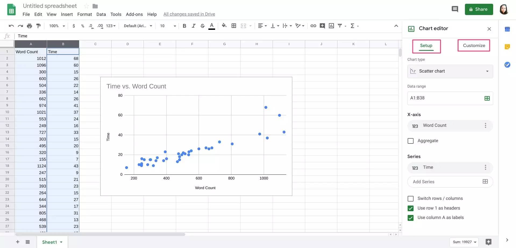Uncheck Use column A as labels
The height and width of the screenshot is (248, 516).
pyautogui.click(x=411, y=218)
